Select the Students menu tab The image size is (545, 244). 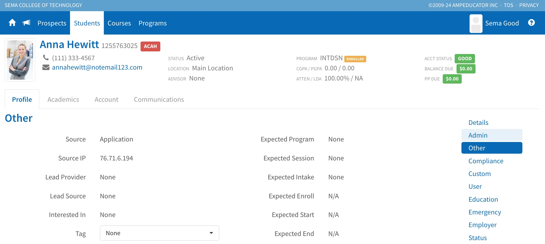pyautogui.click(x=87, y=23)
